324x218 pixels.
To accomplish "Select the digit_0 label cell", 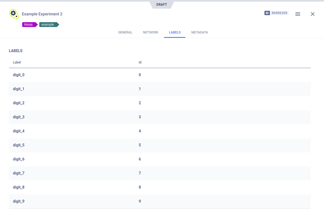I will coord(19,75).
